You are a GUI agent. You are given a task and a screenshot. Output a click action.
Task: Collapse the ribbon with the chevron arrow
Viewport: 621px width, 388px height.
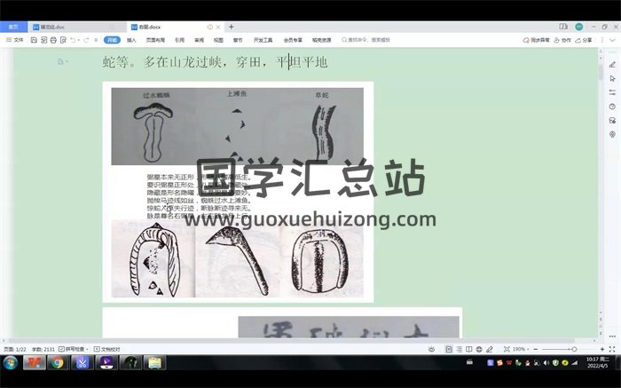click(x=612, y=40)
